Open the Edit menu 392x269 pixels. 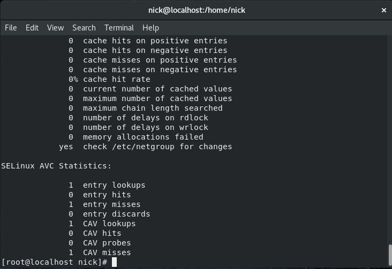[x=32, y=28]
